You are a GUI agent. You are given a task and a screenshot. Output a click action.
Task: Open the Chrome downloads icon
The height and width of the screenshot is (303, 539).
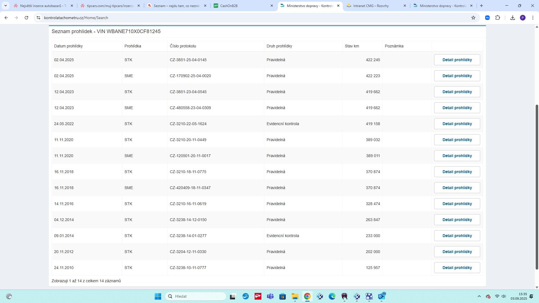[x=513, y=18]
